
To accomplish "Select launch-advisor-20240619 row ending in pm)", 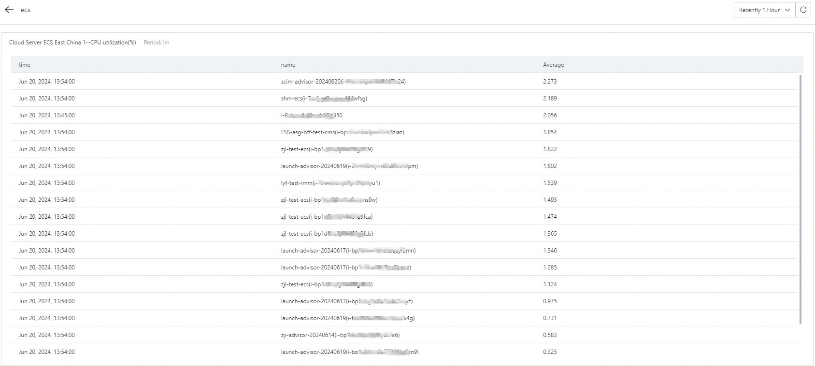I will click(x=349, y=166).
